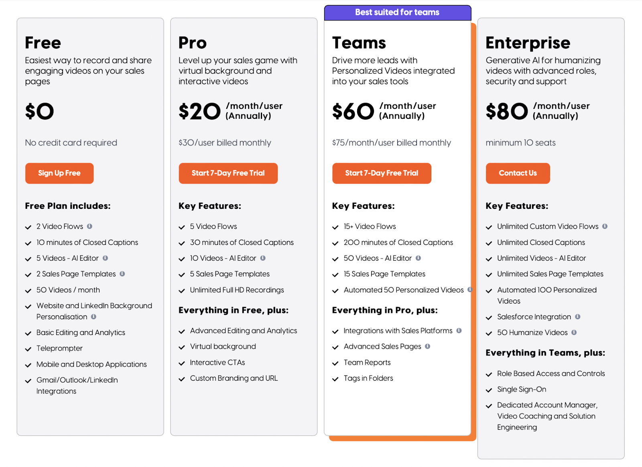This screenshot has height=467, width=642.
Task: Click info icon by Automated 50 Personalized Videos
Action: coord(470,289)
